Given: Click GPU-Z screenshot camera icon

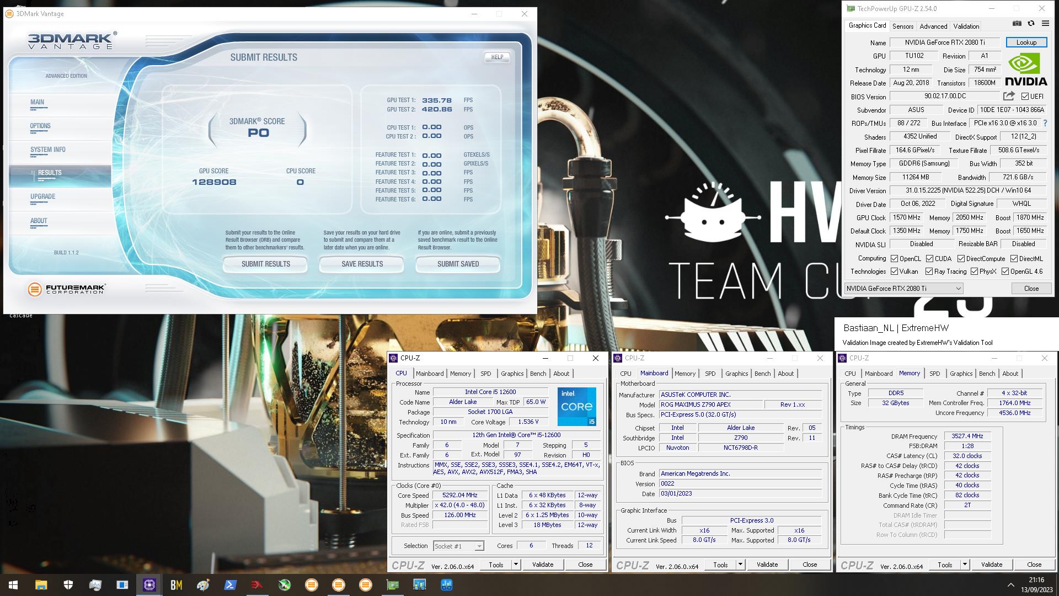Looking at the screenshot, I should (1017, 24).
